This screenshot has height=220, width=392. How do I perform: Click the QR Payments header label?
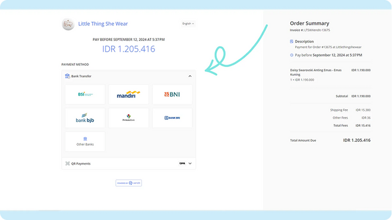[x=81, y=164]
